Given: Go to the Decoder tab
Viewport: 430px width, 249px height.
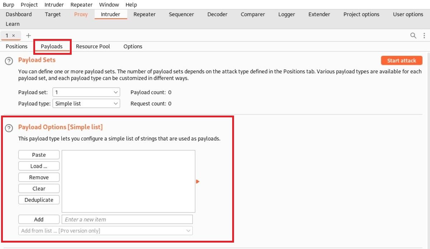Looking at the screenshot, I should [217, 14].
